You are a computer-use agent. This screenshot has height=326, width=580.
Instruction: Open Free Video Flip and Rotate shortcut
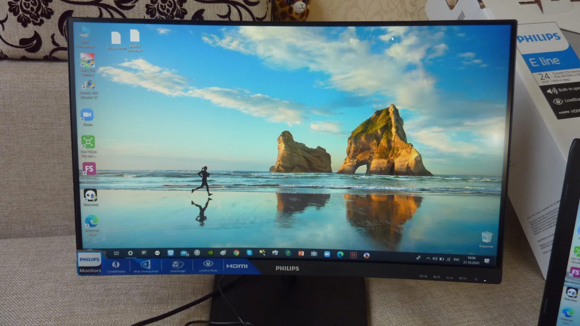pyautogui.click(x=88, y=142)
